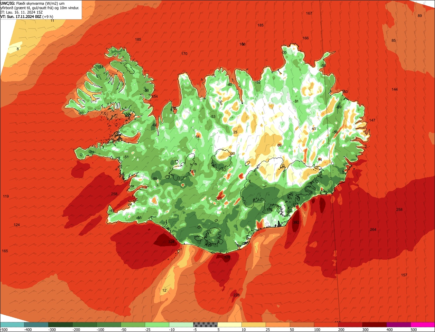Click the map value 328 south of Iceland
The height and width of the screenshot is (332, 435).
[227, 257]
